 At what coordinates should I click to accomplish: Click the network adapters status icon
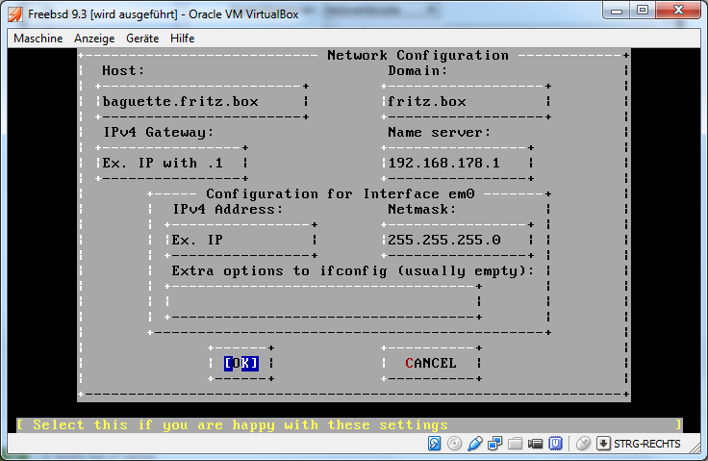coord(494,444)
